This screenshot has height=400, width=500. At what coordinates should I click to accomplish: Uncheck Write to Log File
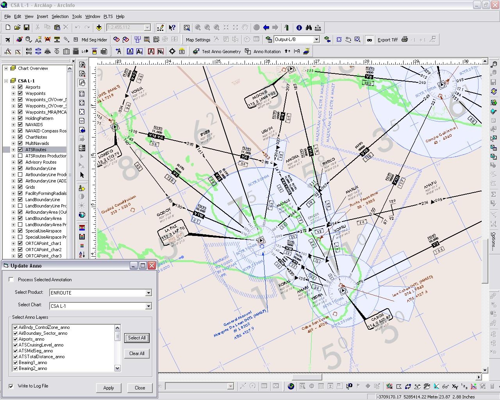coord(11,386)
